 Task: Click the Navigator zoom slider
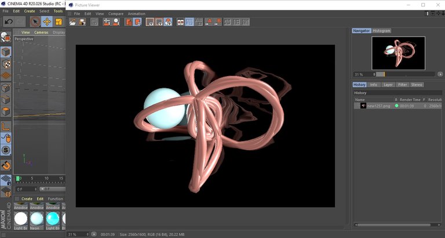pyautogui.click(x=405, y=74)
